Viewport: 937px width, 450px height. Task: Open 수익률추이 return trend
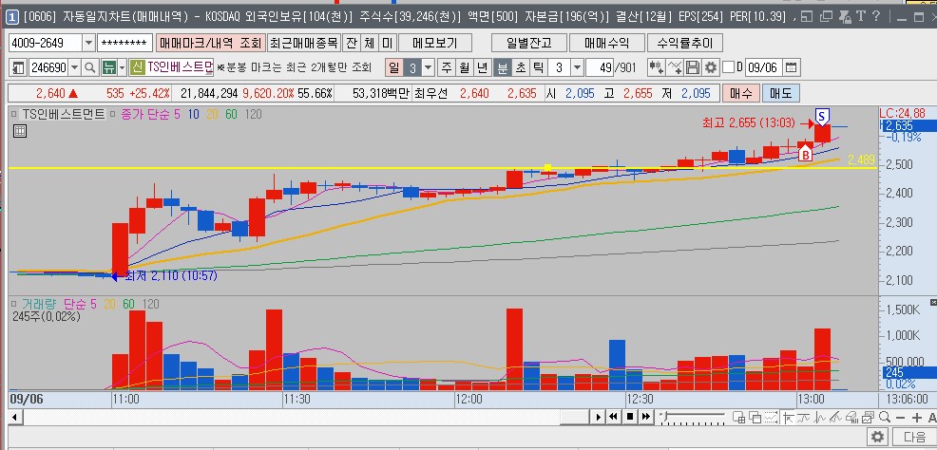tap(685, 43)
